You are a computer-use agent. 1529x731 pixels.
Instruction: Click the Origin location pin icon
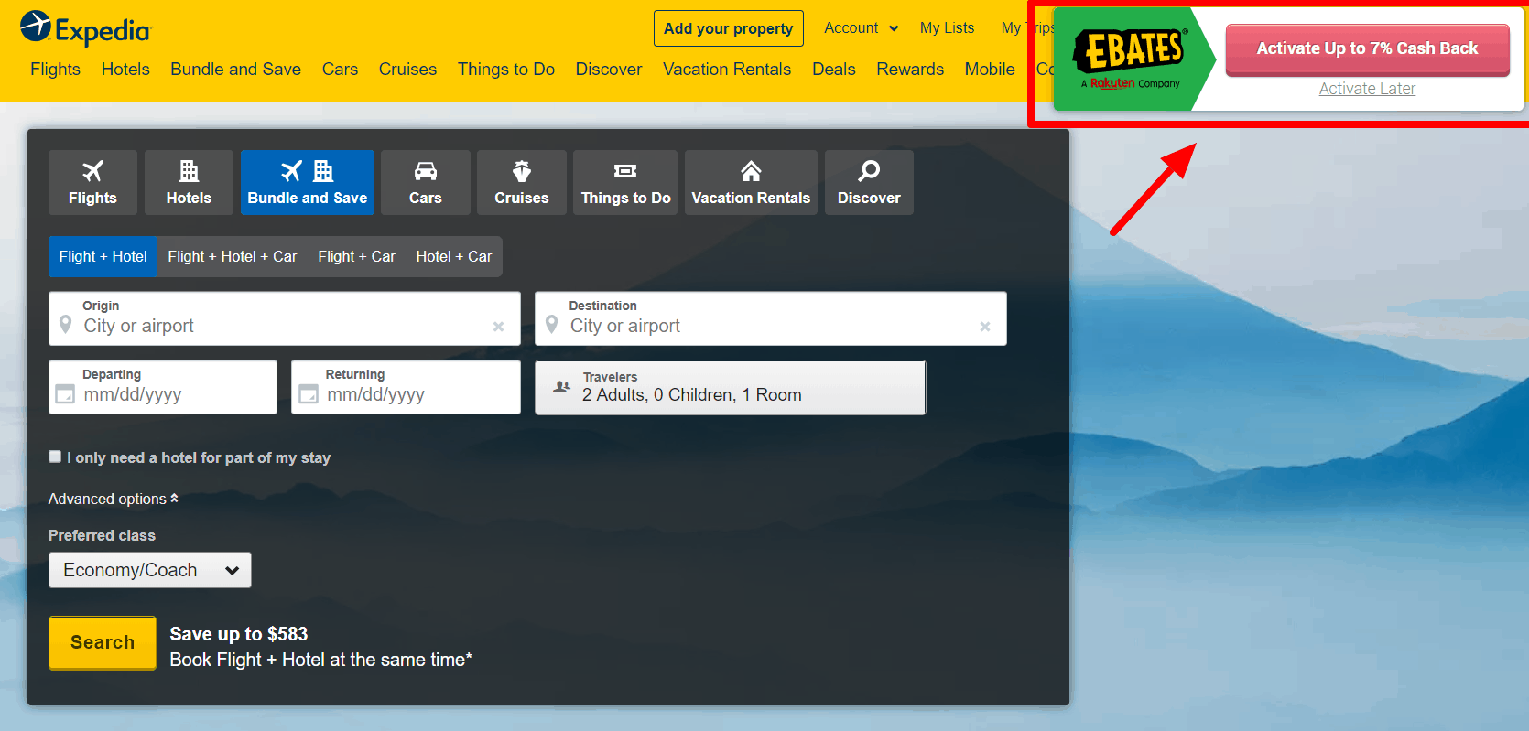[x=65, y=325]
